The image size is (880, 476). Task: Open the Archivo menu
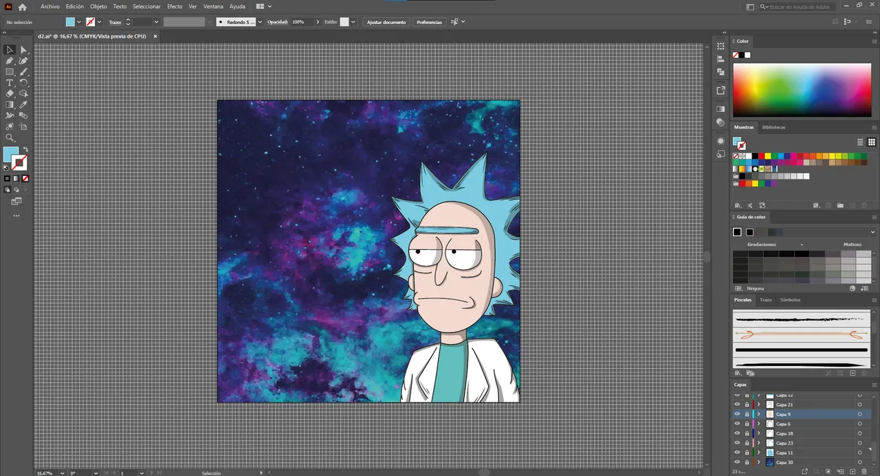pos(49,6)
